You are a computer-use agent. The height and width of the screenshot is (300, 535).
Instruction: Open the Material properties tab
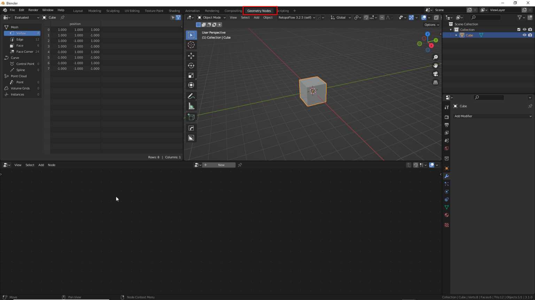tap(447, 215)
